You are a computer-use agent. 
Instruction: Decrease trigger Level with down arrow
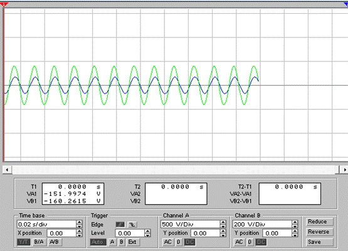coord(147,235)
